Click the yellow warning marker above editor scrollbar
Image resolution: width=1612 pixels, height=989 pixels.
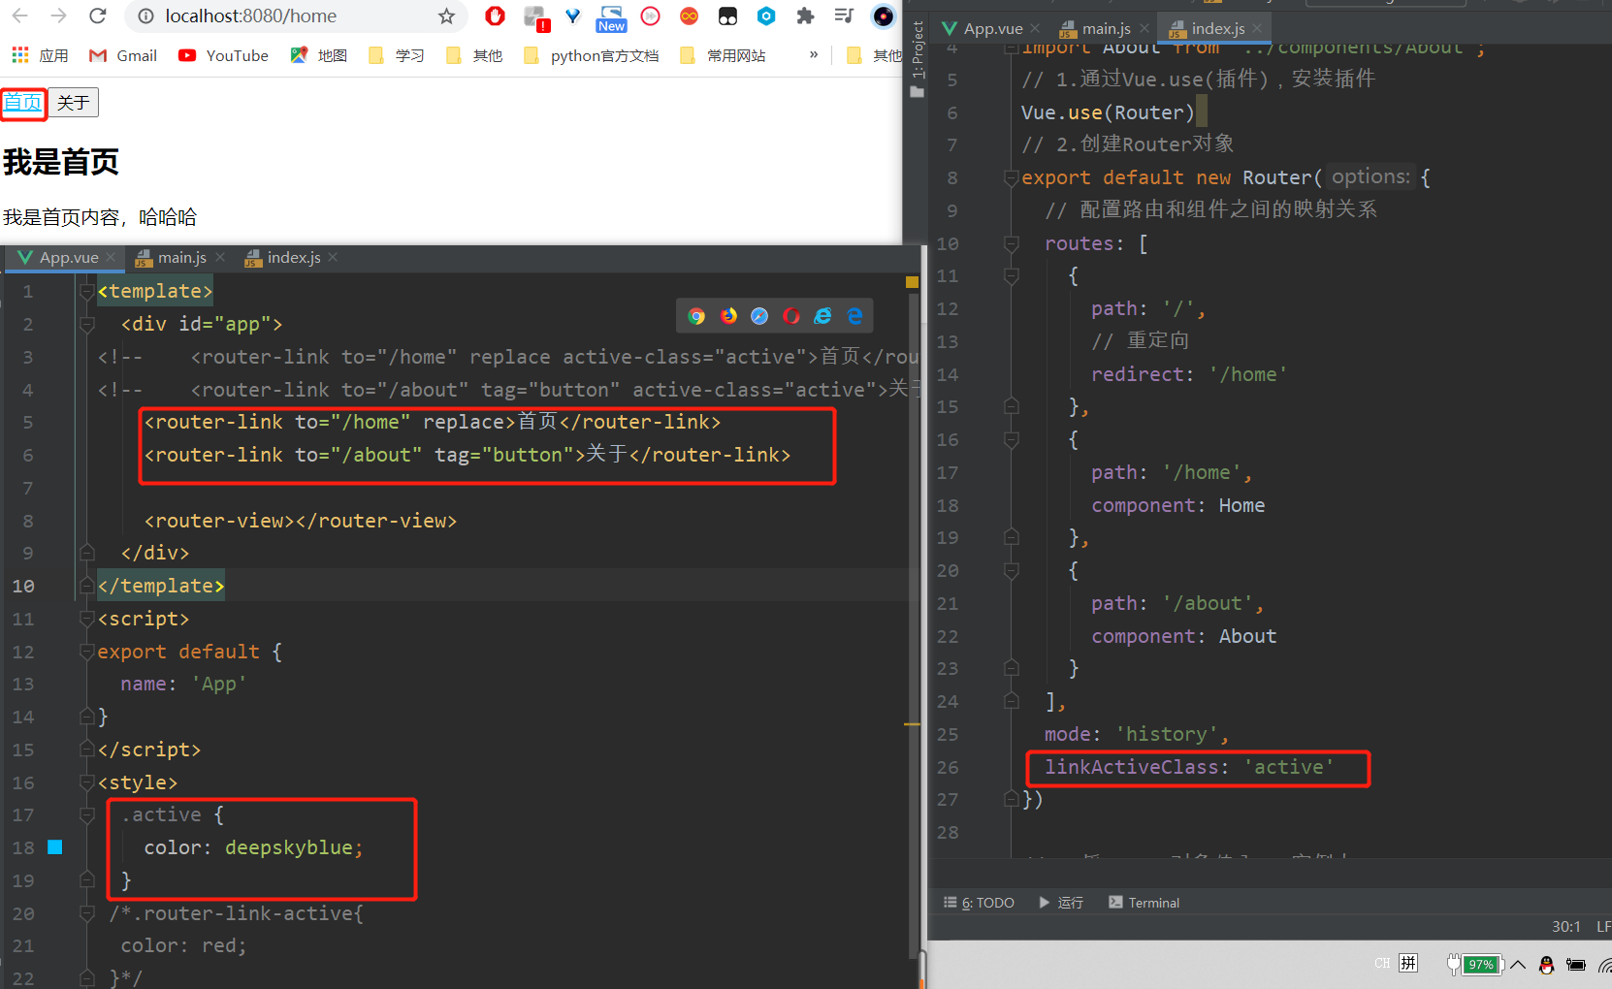click(912, 282)
